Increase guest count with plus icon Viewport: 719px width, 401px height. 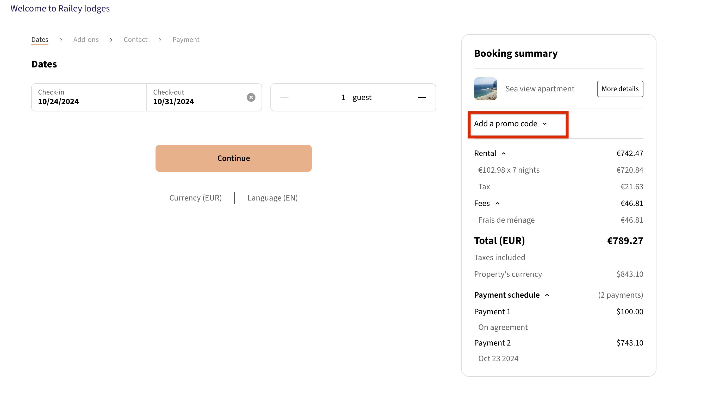422,97
